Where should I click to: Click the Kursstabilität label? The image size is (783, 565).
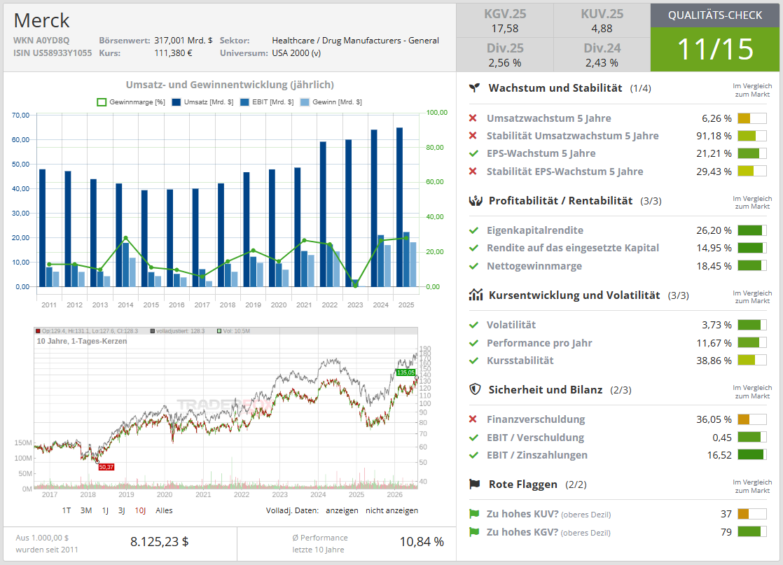[x=520, y=361]
